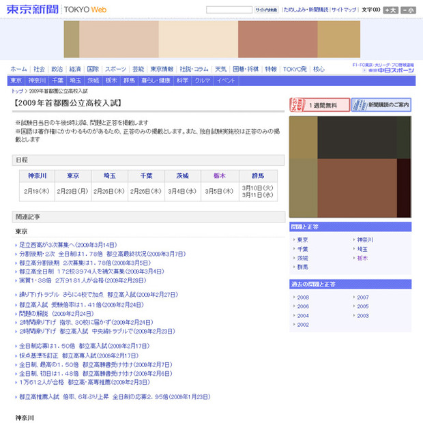Open the 社会 menu item

(39, 69)
